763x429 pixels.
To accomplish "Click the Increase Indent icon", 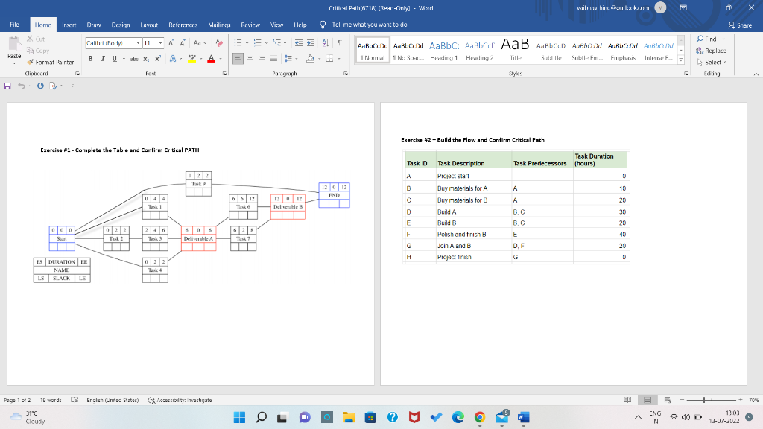I will coord(311,43).
